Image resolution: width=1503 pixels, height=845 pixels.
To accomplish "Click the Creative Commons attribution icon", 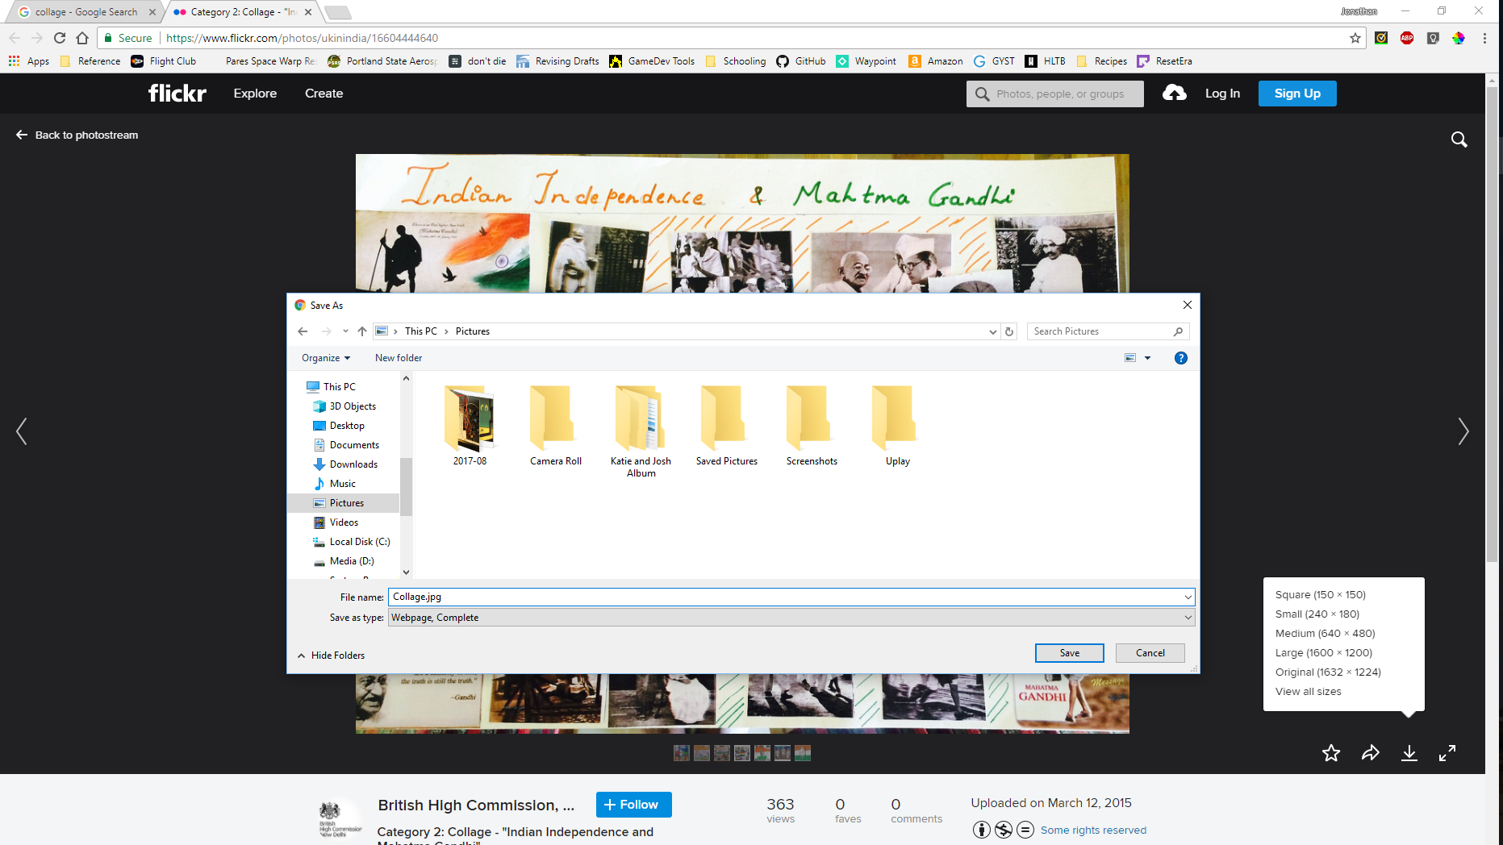I will tap(981, 829).
